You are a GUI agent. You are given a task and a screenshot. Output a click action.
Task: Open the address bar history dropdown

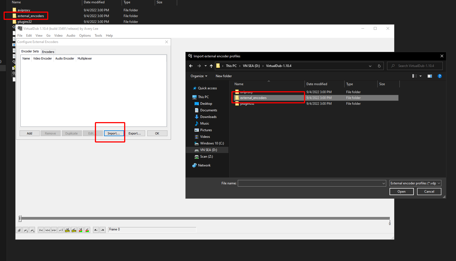(x=370, y=66)
